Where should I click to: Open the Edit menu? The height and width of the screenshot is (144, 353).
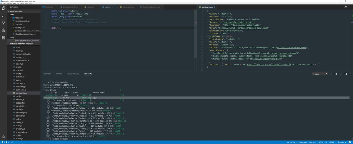point(5,3)
